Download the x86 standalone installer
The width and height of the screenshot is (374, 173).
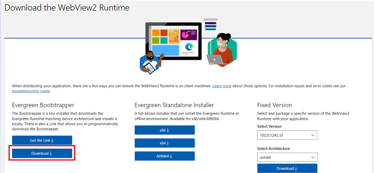(165, 130)
